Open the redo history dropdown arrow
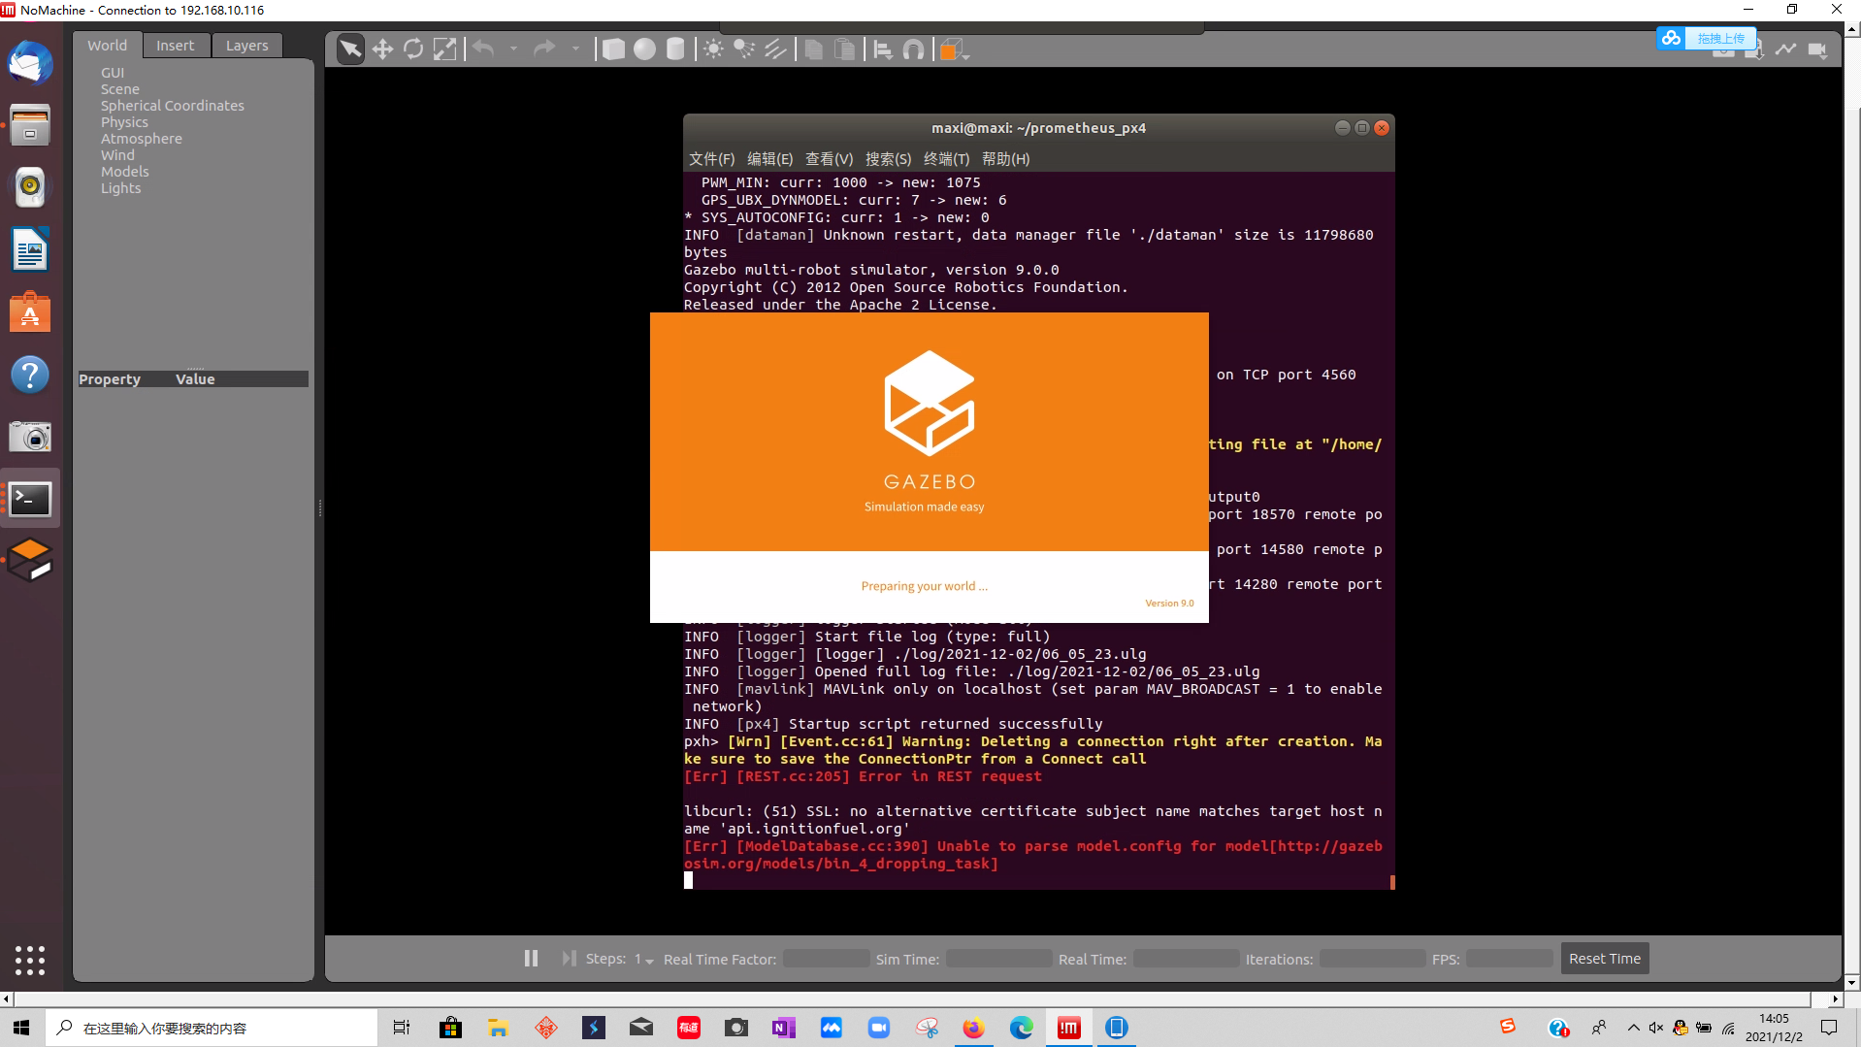Screen dimensions: 1861x1047 575,49
